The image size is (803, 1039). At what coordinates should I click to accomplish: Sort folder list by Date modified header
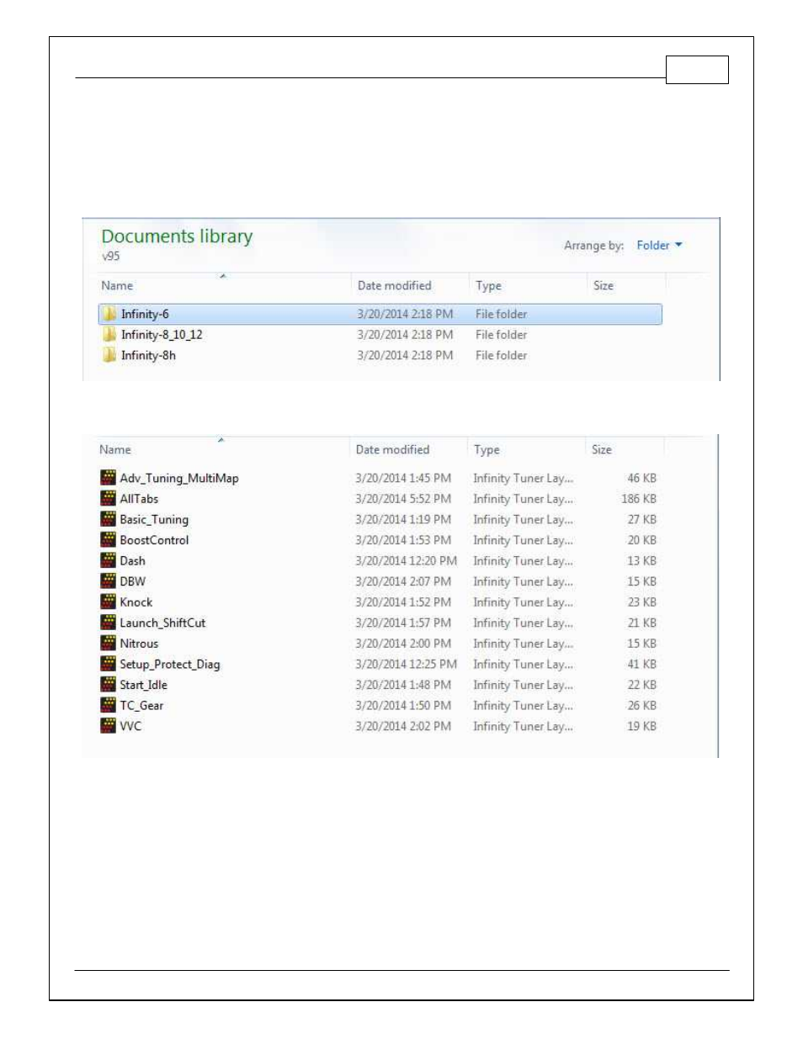394,286
